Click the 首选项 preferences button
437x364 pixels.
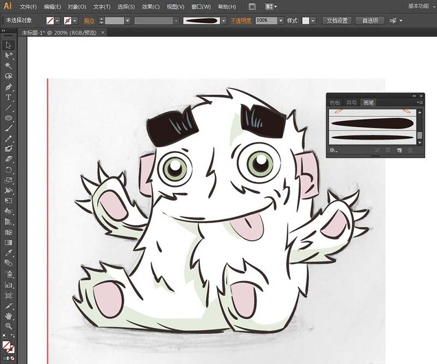coord(370,21)
